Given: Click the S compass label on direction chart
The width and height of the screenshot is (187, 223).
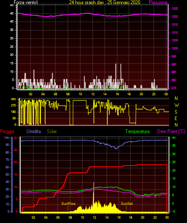Looking at the screenshot, I should 176,112.
